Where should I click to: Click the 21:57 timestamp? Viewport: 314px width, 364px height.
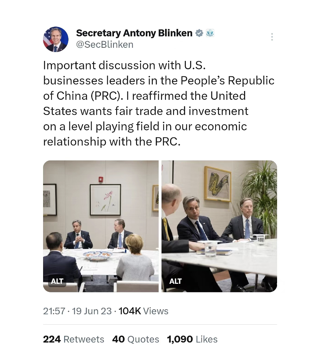point(54,311)
